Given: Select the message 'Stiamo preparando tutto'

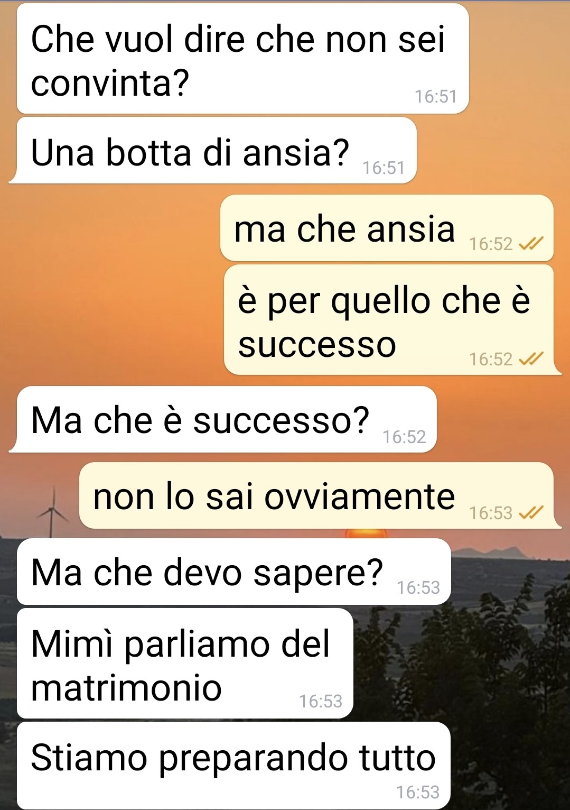Looking at the screenshot, I should coord(233,766).
